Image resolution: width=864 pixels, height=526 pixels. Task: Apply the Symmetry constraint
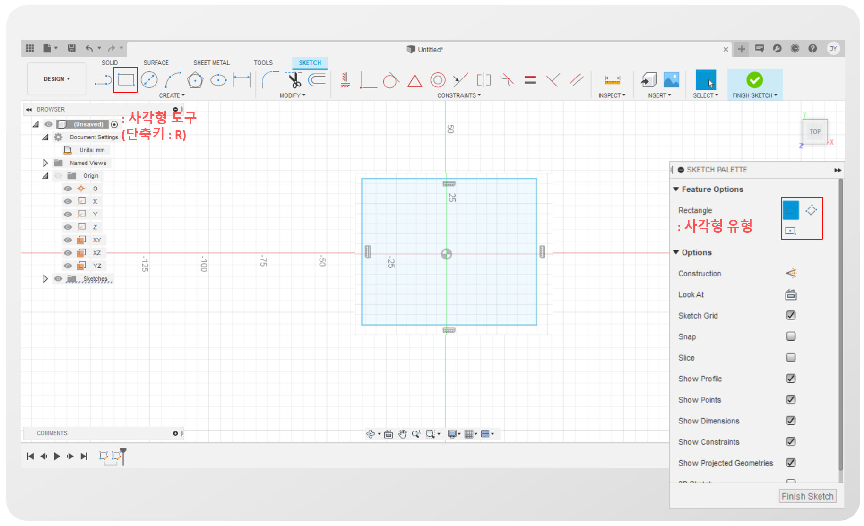[484, 80]
